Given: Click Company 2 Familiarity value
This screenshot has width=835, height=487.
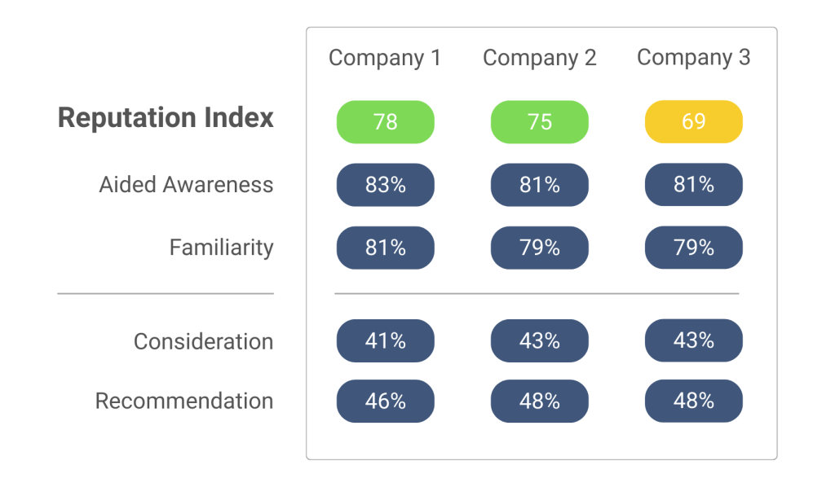Looking at the screenshot, I should pos(539,248).
